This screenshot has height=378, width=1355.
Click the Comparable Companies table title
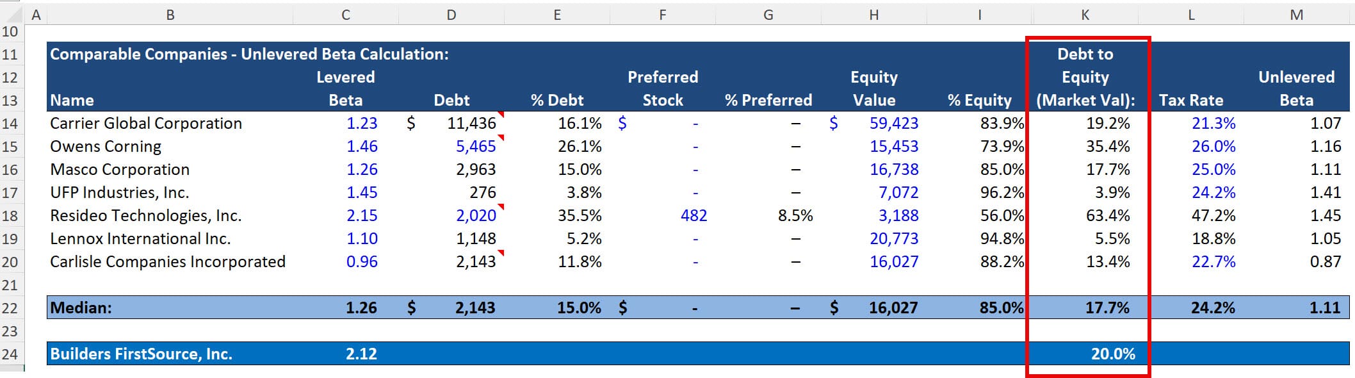pyautogui.click(x=249, y=54)
